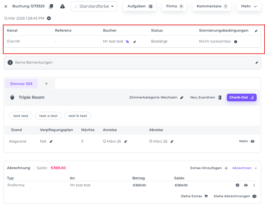Click the warning triangle icon
The image size is (265, 210).
[62, 6]
